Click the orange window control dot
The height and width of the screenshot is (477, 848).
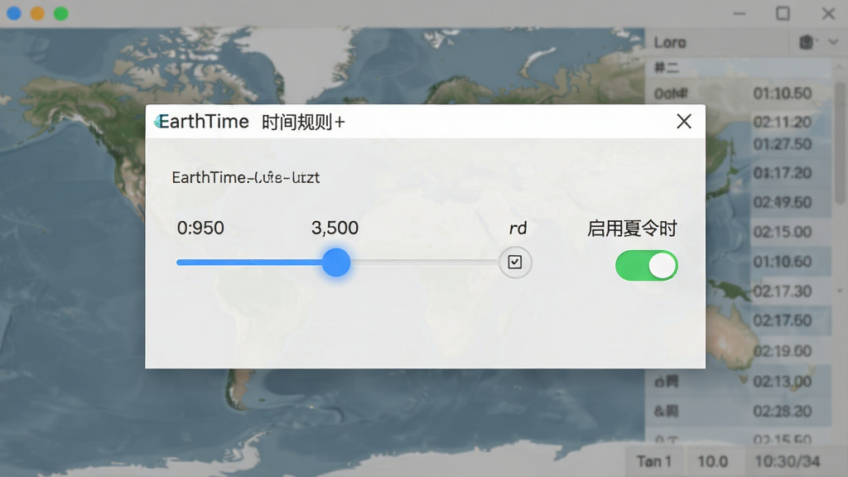click(37, 13)
